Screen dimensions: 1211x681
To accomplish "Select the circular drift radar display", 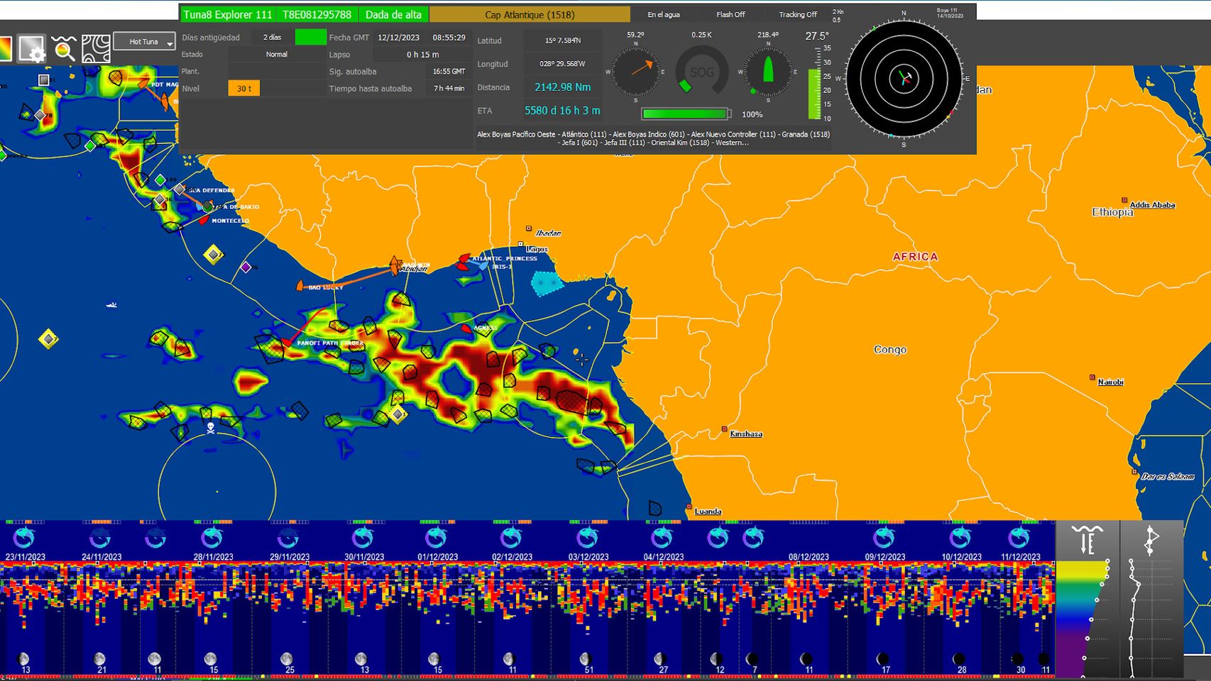I will tap(904, 78).
